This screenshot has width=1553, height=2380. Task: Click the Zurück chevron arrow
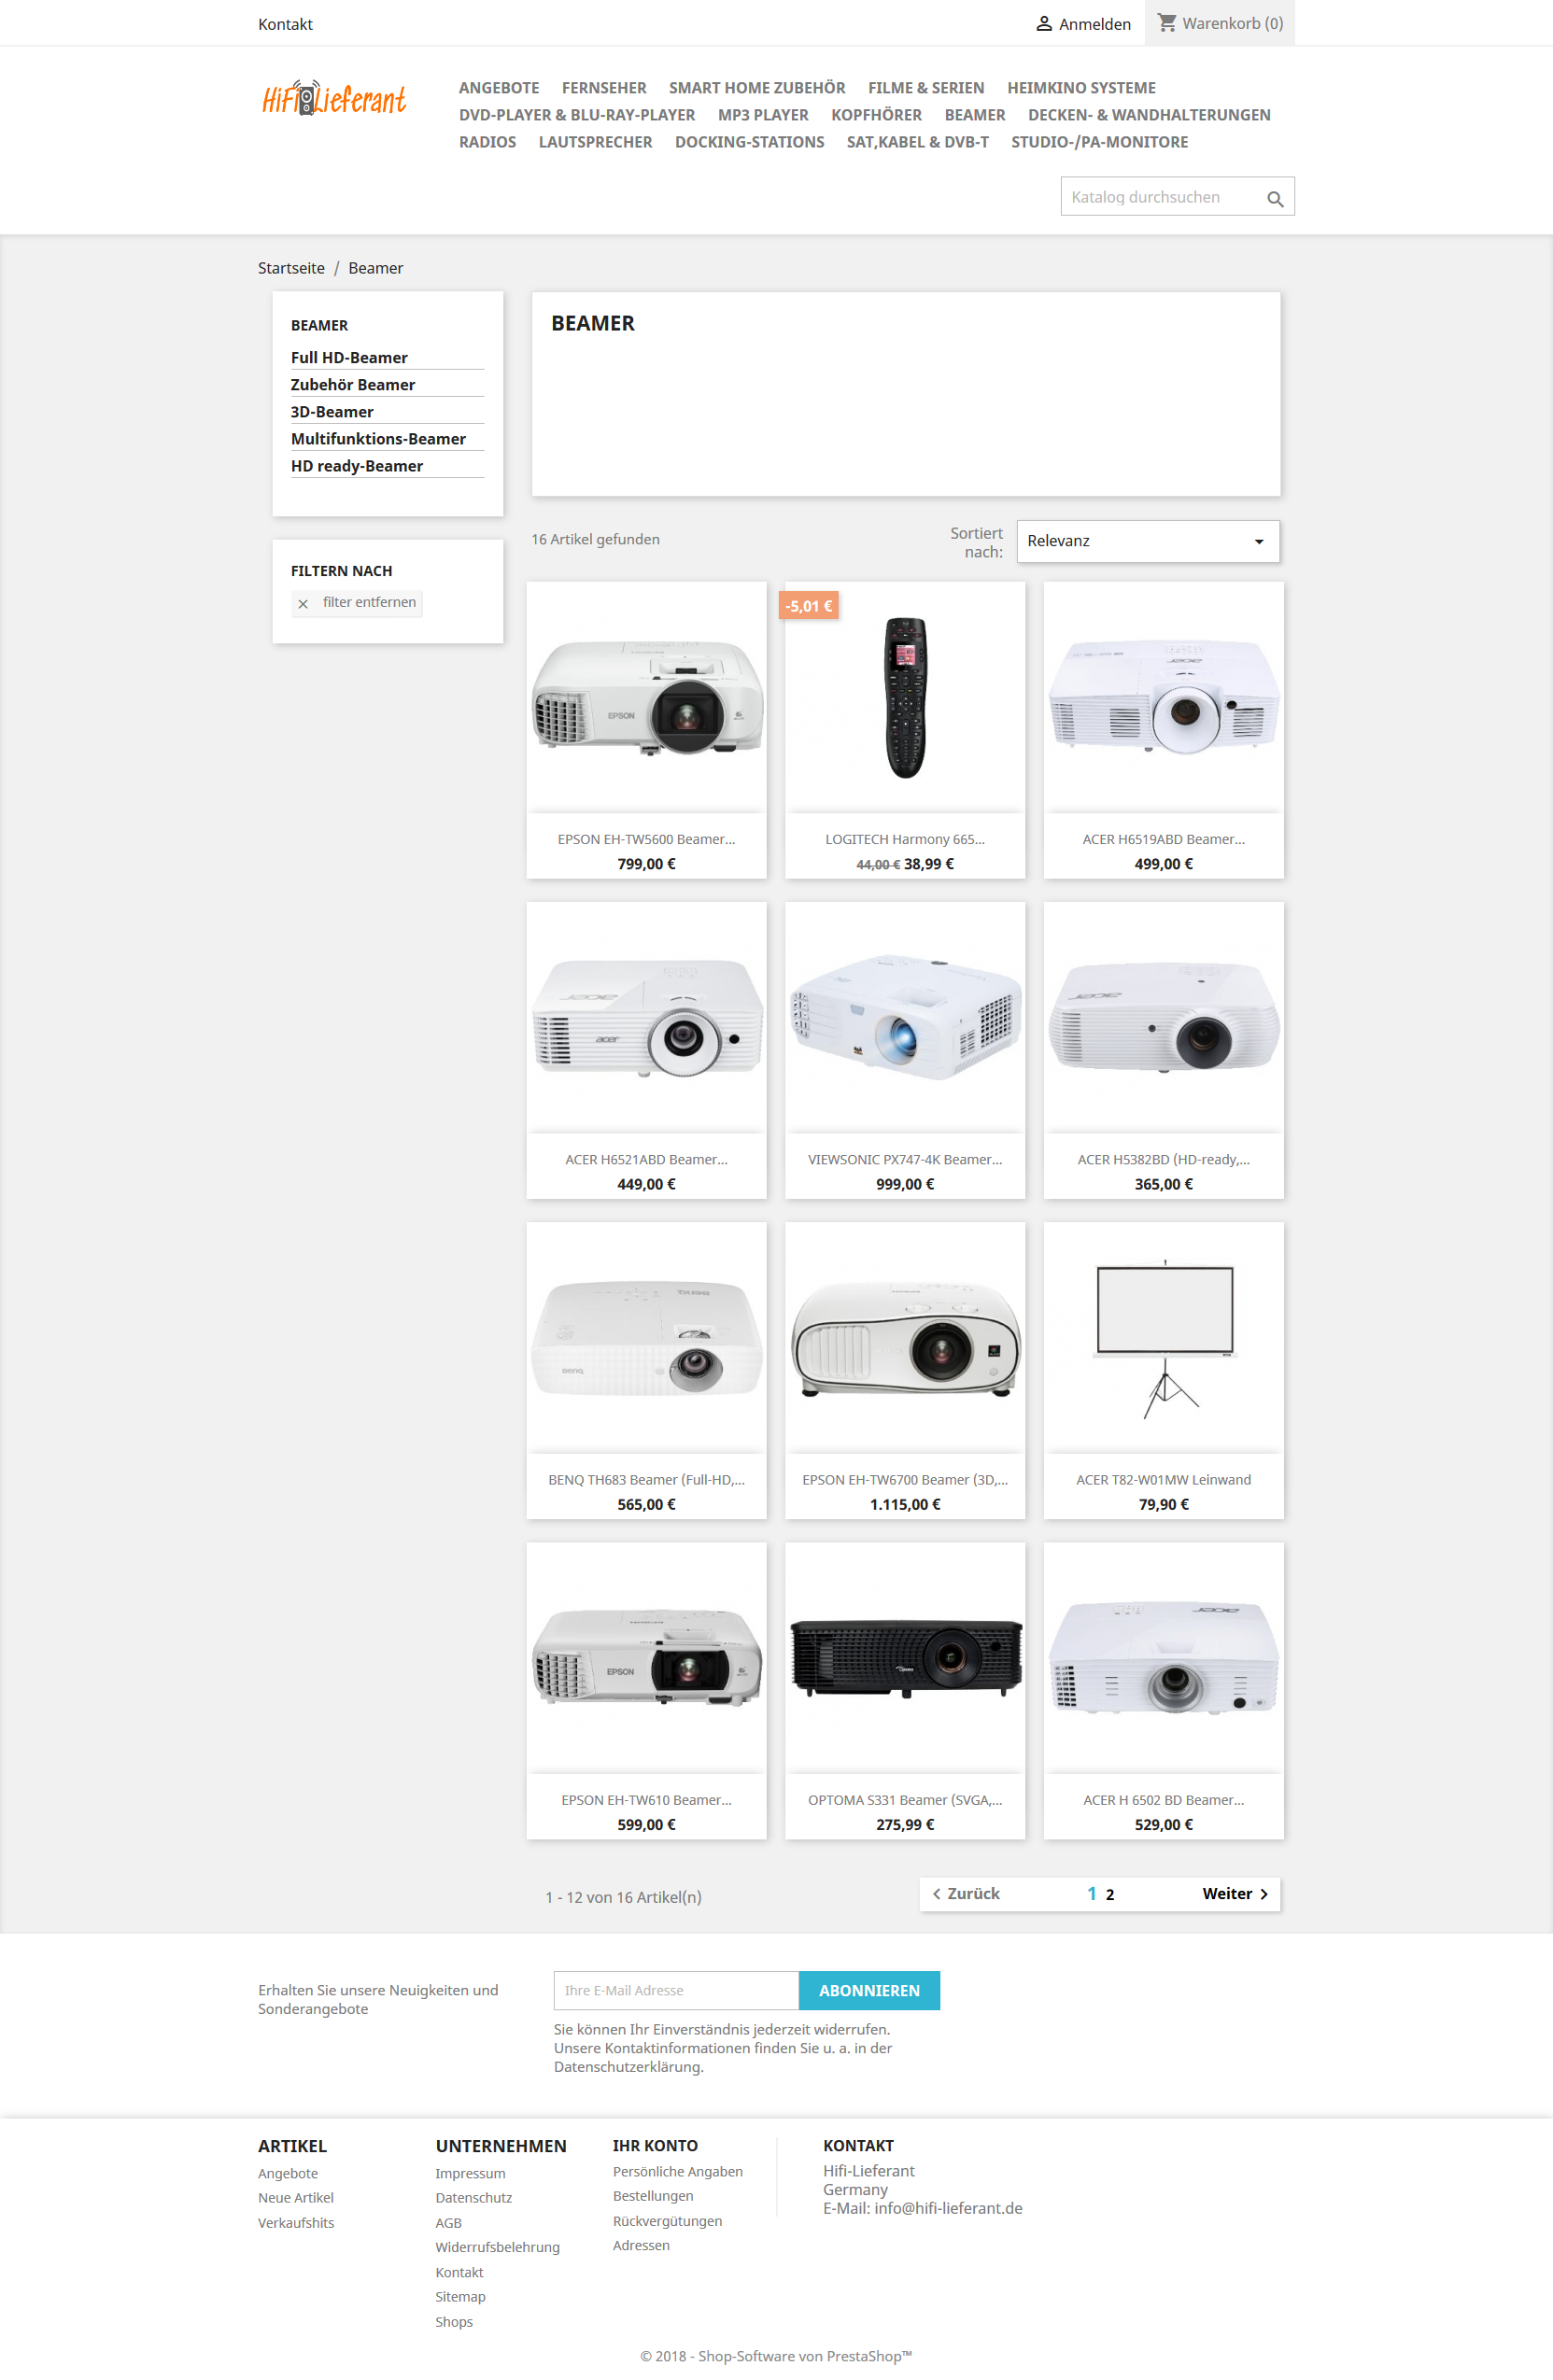936,1894
